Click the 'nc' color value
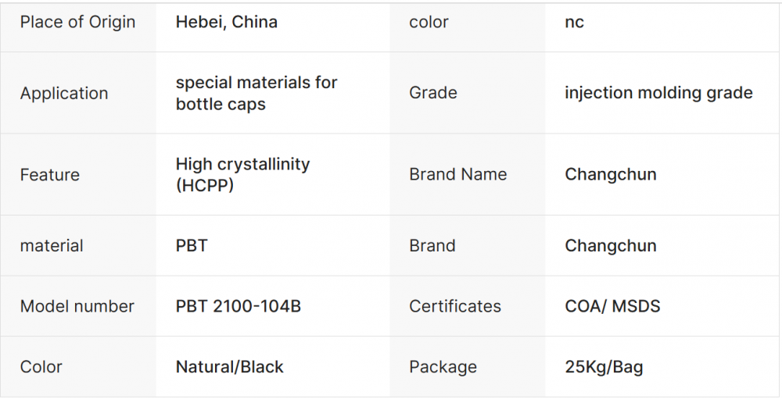This screenshot has width=782, height=399. [574, 22]
